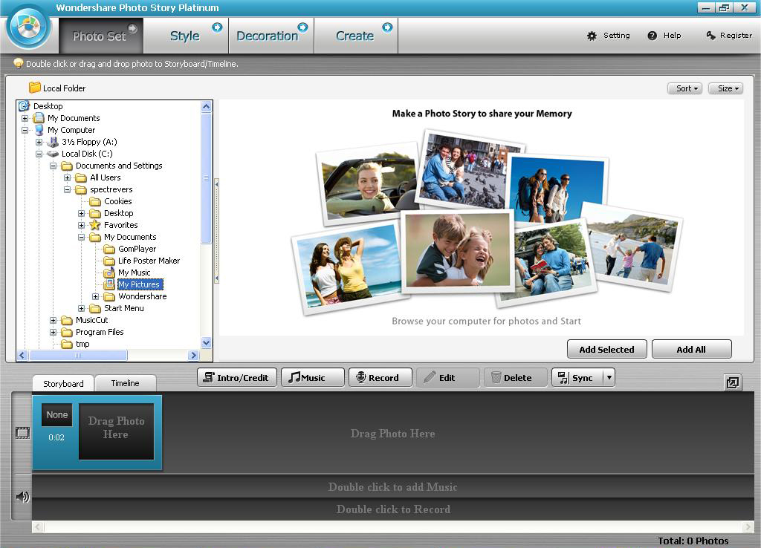Select the My Pictures folder
The image size is (761, 548).
(x=138, y=284)
